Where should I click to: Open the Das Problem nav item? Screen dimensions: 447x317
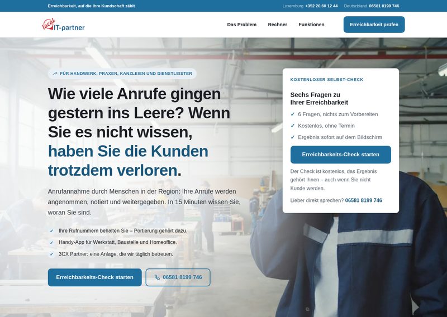pos(242,25)
